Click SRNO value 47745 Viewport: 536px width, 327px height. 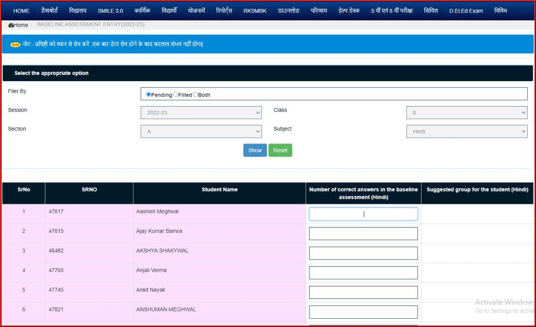tap(56, 290)
